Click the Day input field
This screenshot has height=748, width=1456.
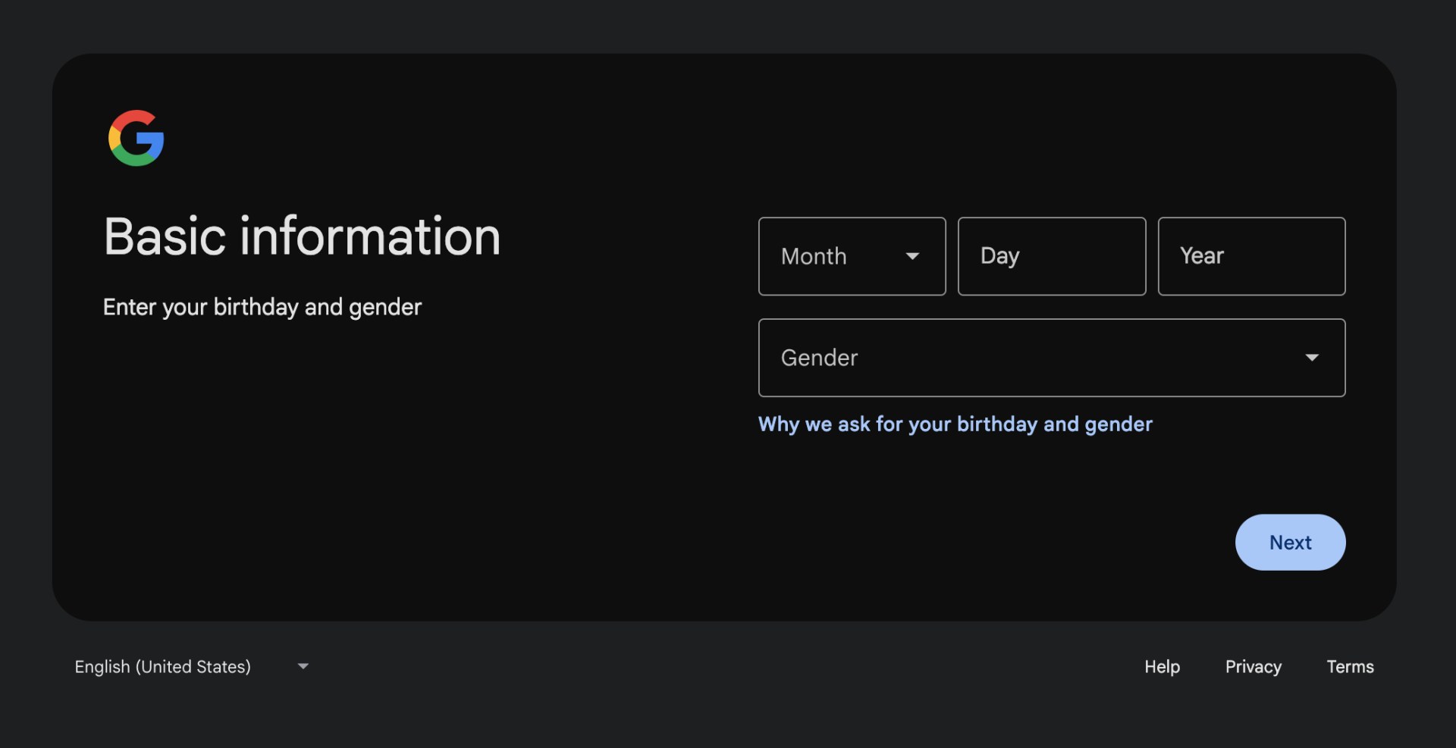(x=1052, y=256)
